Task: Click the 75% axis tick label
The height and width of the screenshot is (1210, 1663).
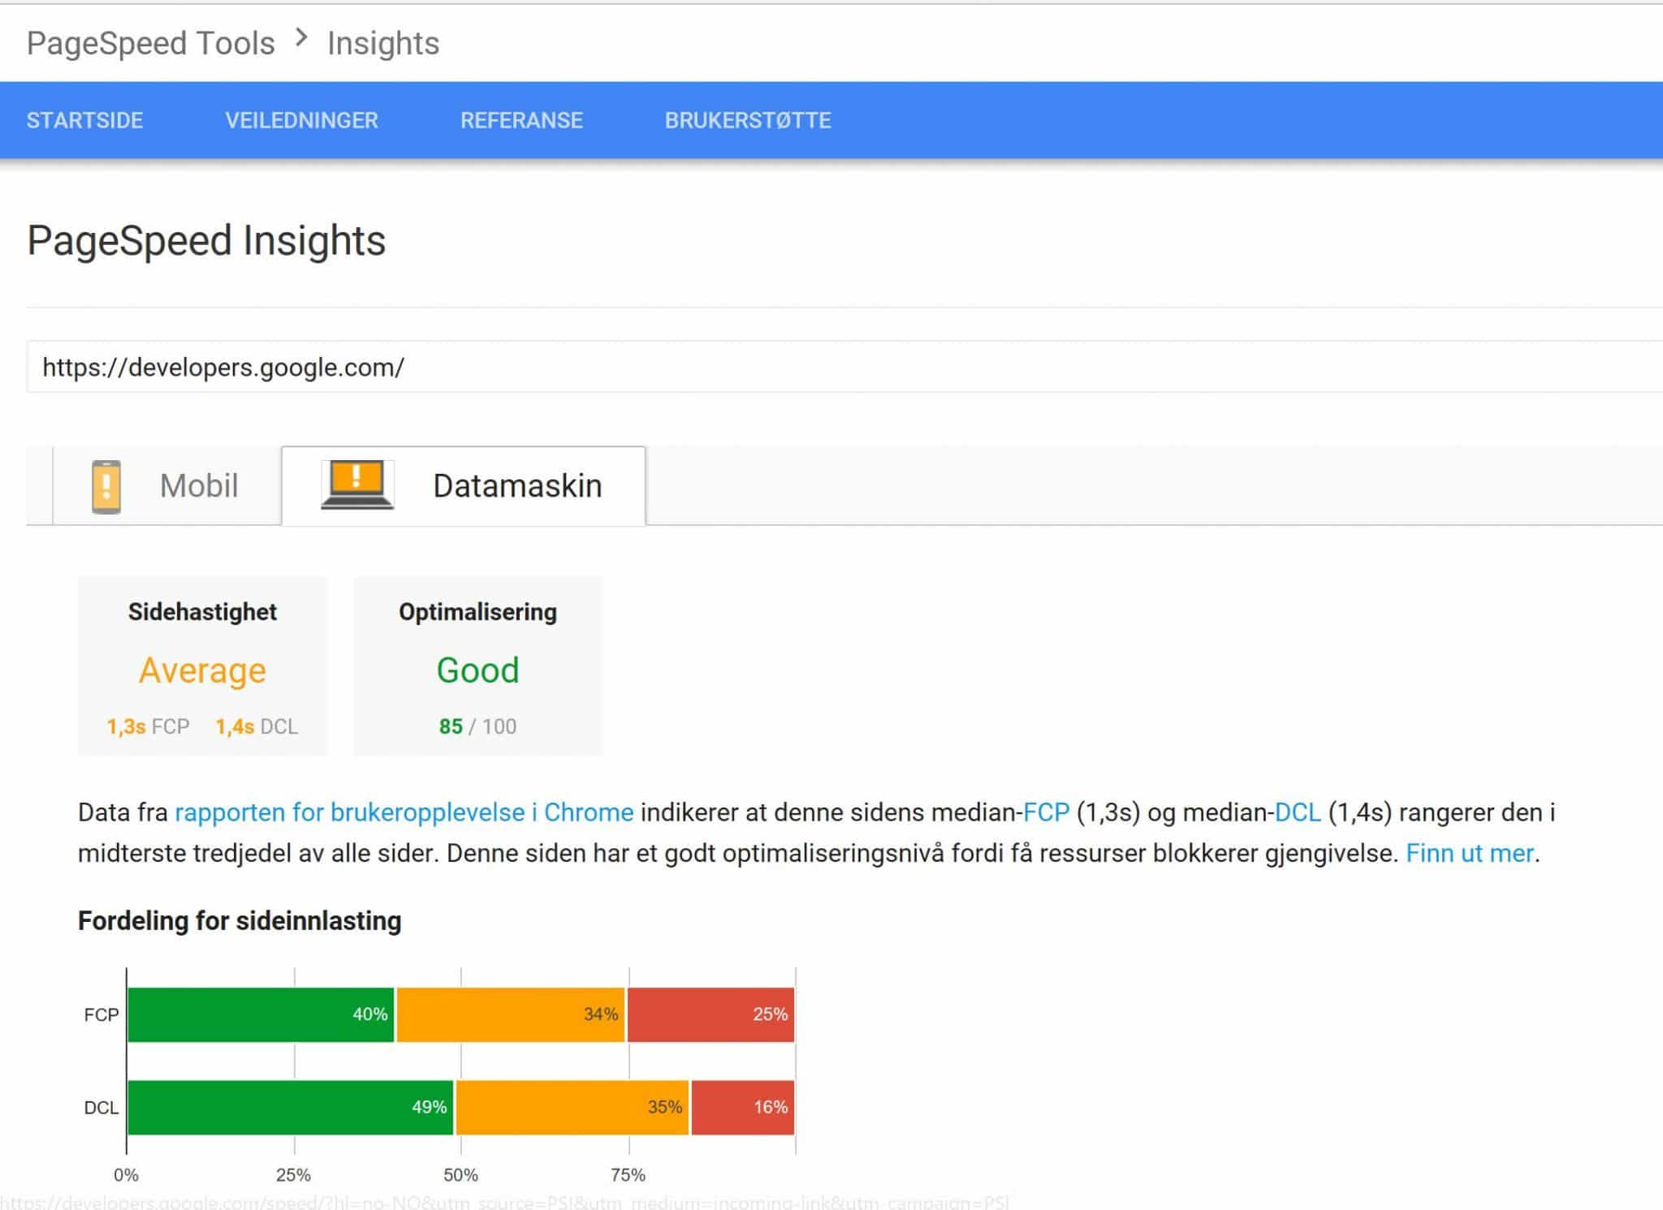Action: tap(628, 1174)
